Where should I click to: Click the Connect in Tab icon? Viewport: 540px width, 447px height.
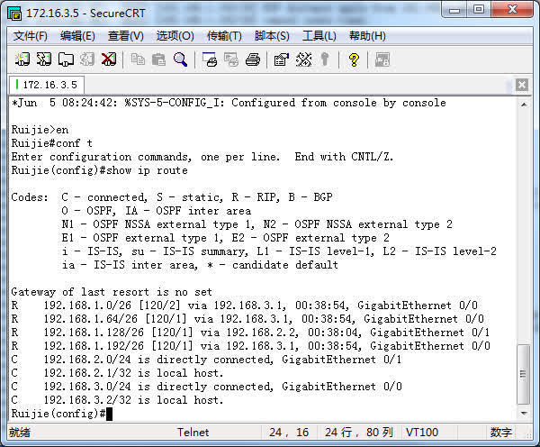[x=66, y=59]
